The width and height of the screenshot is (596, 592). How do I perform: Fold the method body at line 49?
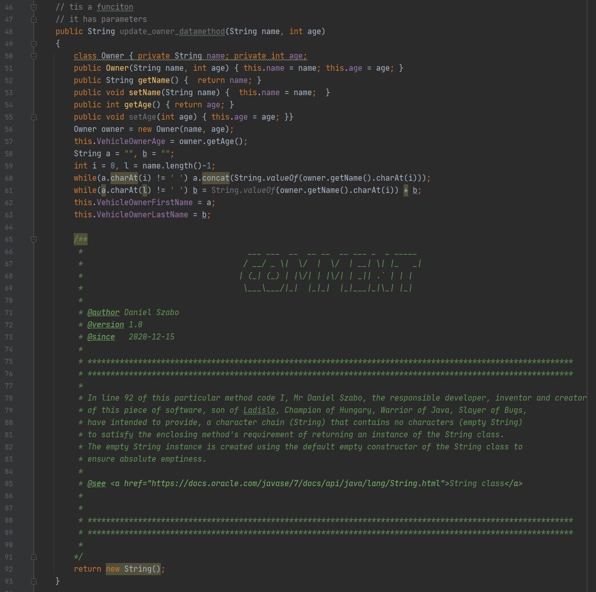click(x=34, y=44)
